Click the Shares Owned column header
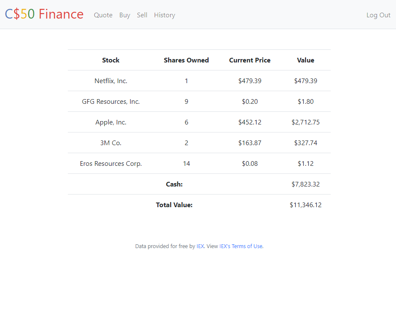 pos(186,60)
